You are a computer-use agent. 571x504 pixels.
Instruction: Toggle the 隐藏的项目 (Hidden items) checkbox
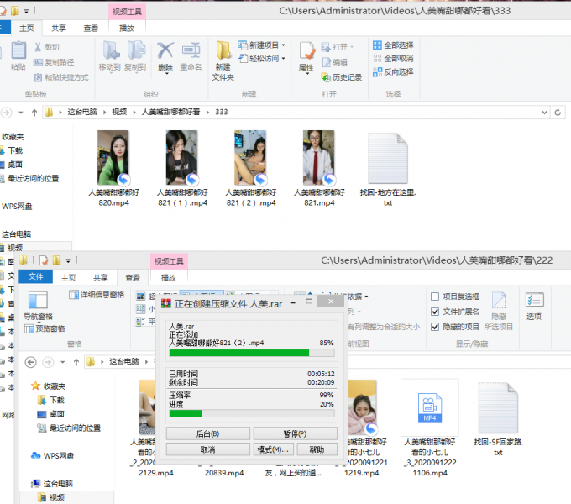pos(434,327)
